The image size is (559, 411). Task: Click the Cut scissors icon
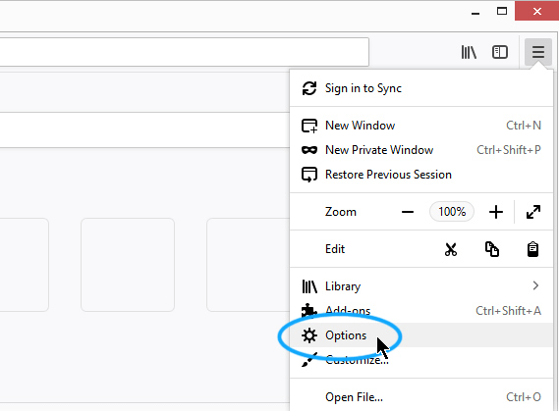pyautogui.click(x=451, y=249)
